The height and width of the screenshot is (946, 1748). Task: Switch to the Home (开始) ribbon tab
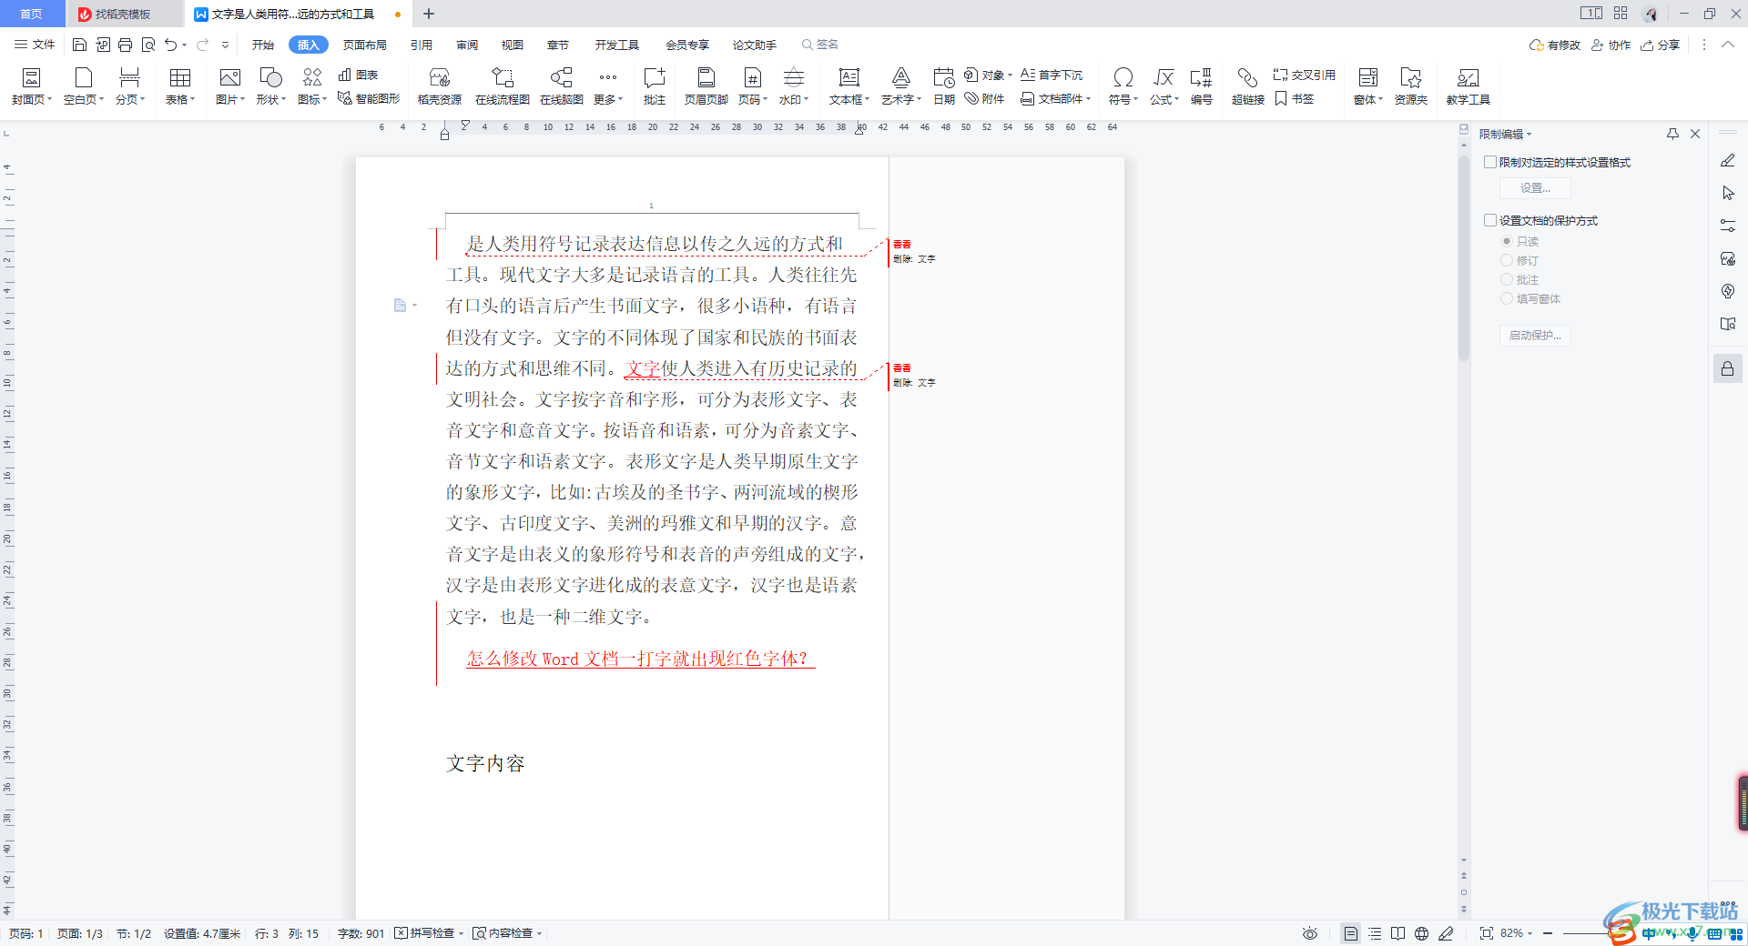pyautogui.click(x=263, y=45)
